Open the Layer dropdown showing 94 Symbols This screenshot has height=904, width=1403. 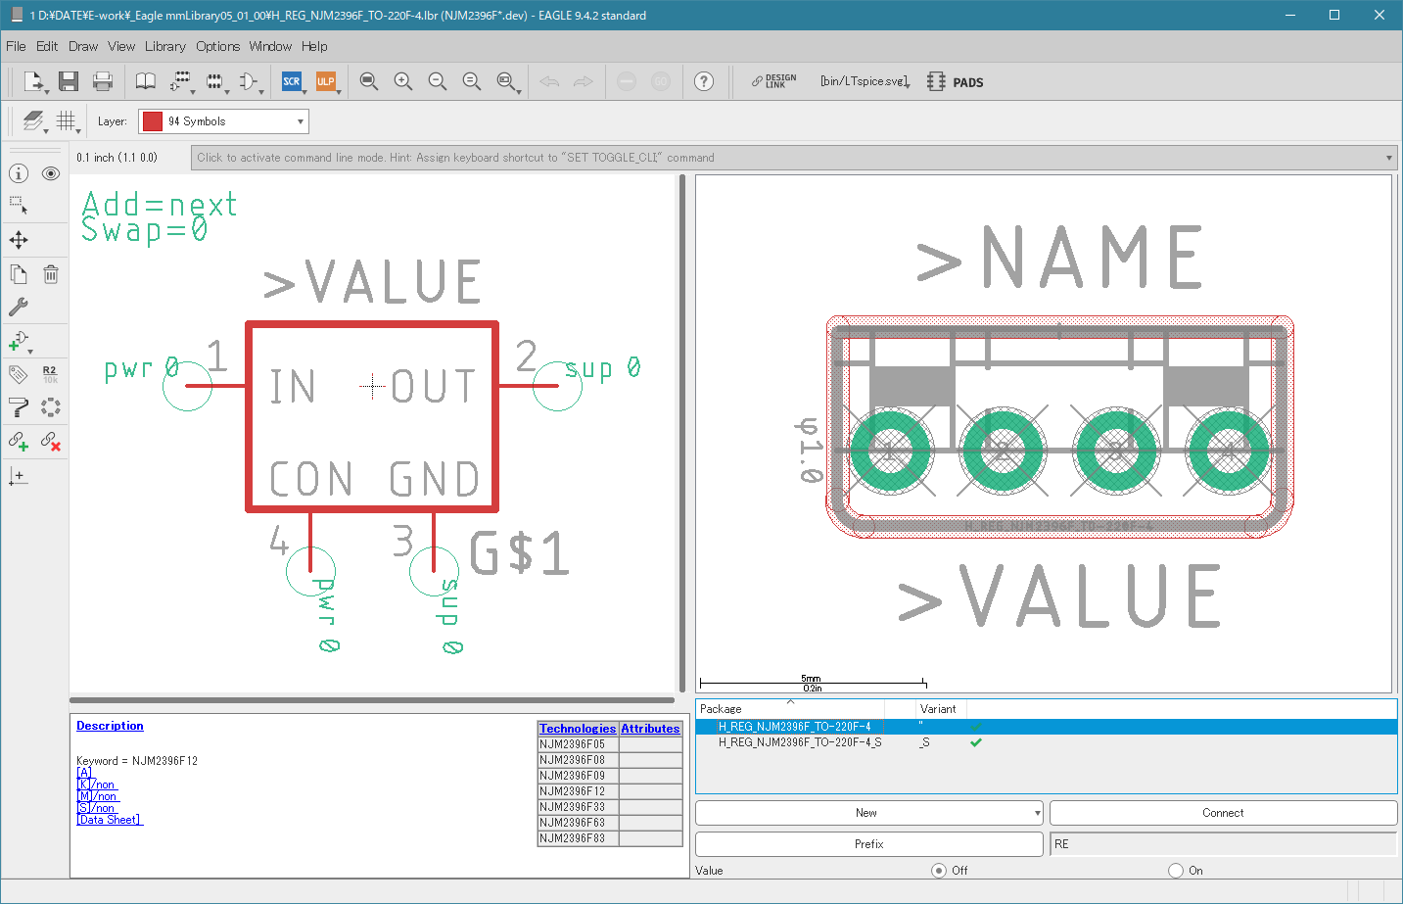pos(223,121)
